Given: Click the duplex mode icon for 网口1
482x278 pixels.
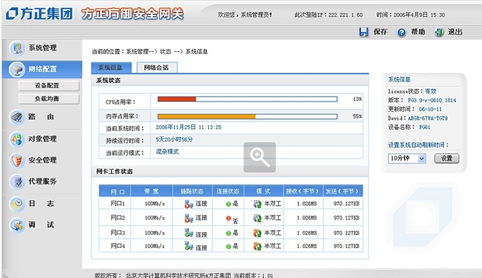Looking at the screenshot, I should 257,204.
